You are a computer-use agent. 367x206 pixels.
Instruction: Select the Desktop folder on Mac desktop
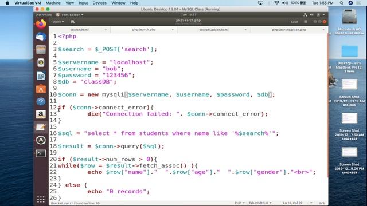click(349, 51)
